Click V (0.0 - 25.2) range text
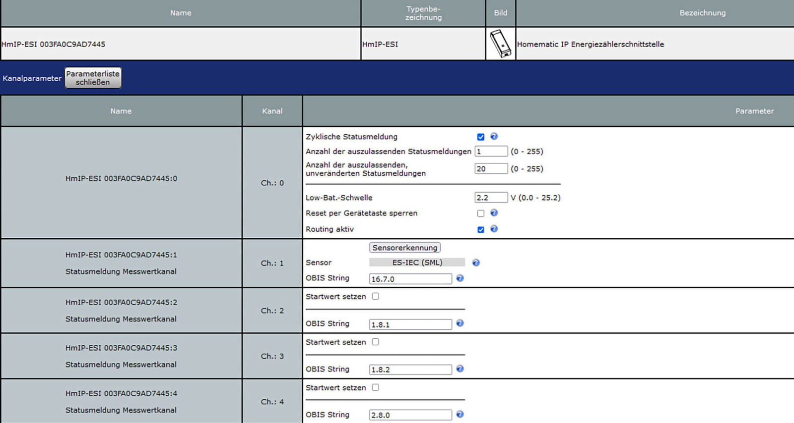 (535, 198)
